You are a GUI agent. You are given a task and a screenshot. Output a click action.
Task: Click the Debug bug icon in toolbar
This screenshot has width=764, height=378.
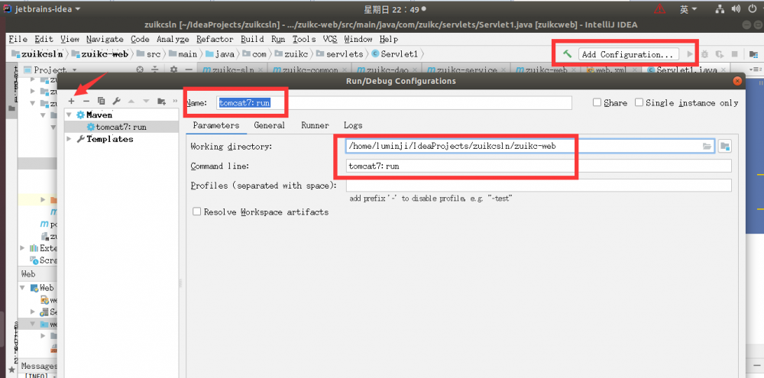tap(704, 54)
